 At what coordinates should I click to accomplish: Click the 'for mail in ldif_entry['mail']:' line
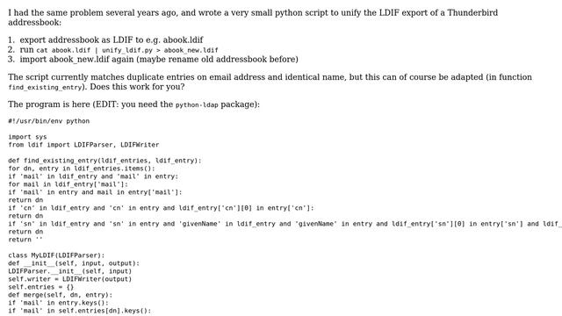68,184
